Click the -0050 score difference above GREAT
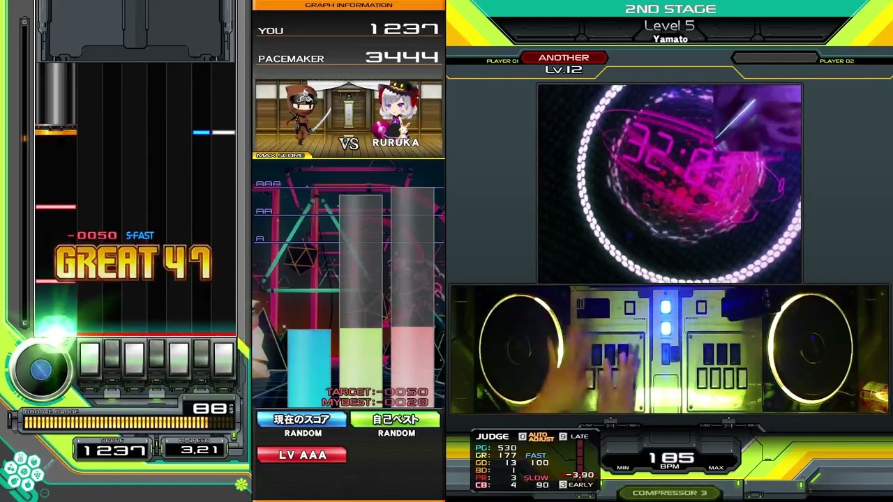Viewport: 893px width, 502px height. [91, 236]
